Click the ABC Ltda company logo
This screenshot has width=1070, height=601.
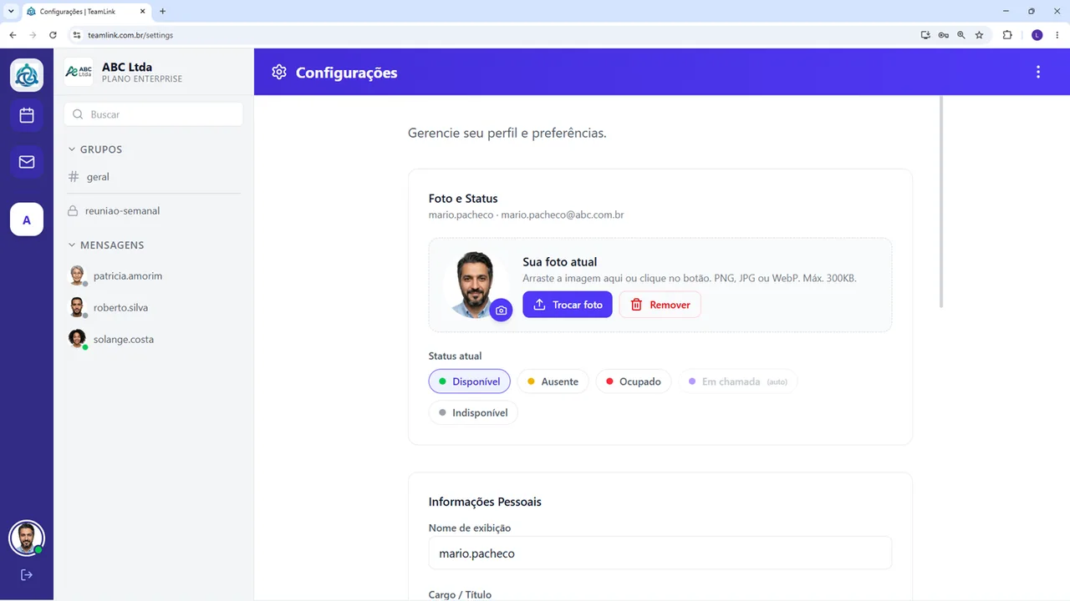coord(79,72)
